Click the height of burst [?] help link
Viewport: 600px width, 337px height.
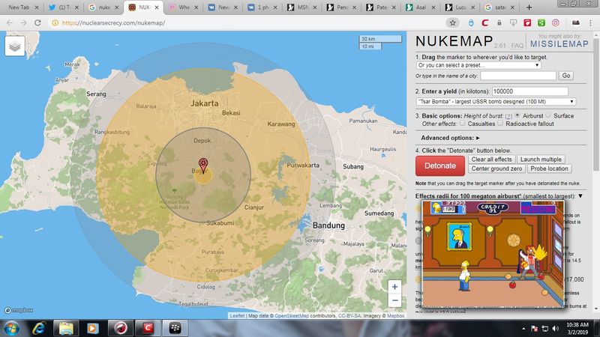click(x=508, y=116)
